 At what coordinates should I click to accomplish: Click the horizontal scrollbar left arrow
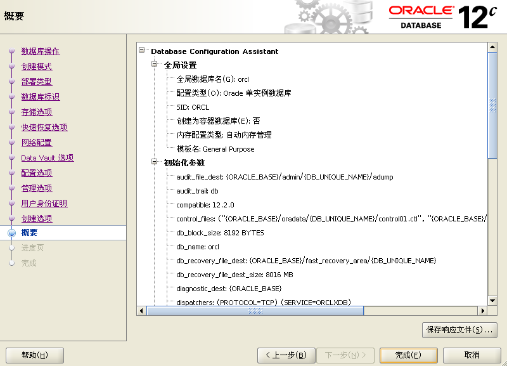tap(141, 311)
